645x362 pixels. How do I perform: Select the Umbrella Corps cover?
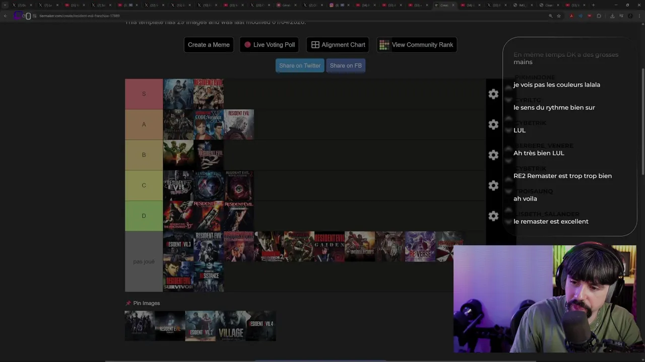pos(360,246)
